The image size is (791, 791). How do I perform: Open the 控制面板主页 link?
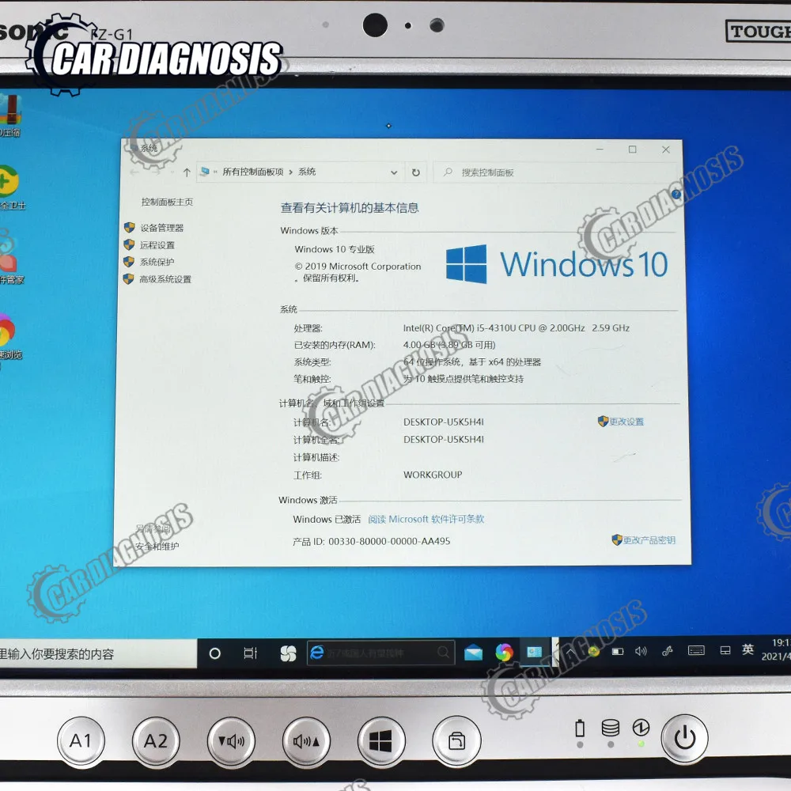167,202
